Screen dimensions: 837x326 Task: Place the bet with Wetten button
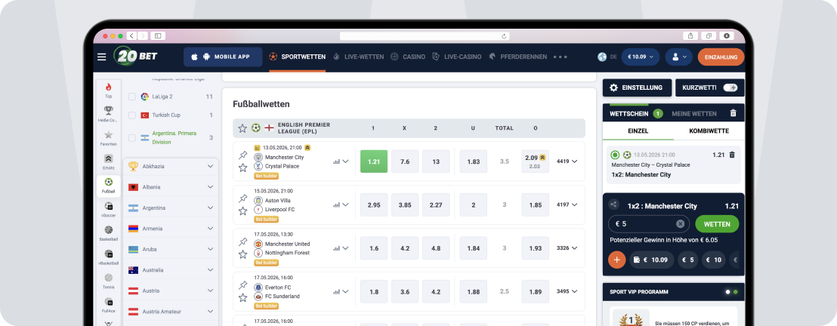point(717,224)
